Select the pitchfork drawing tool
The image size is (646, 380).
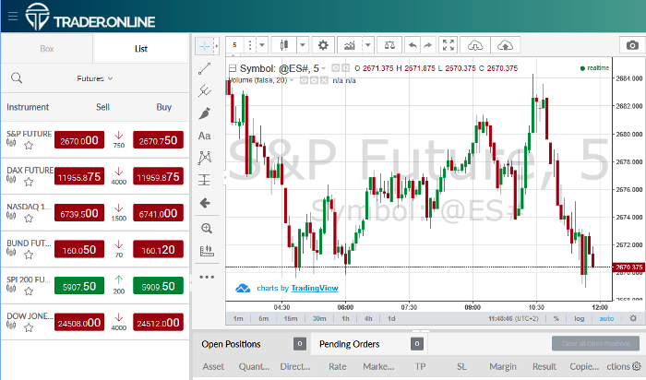pos(204,90)
